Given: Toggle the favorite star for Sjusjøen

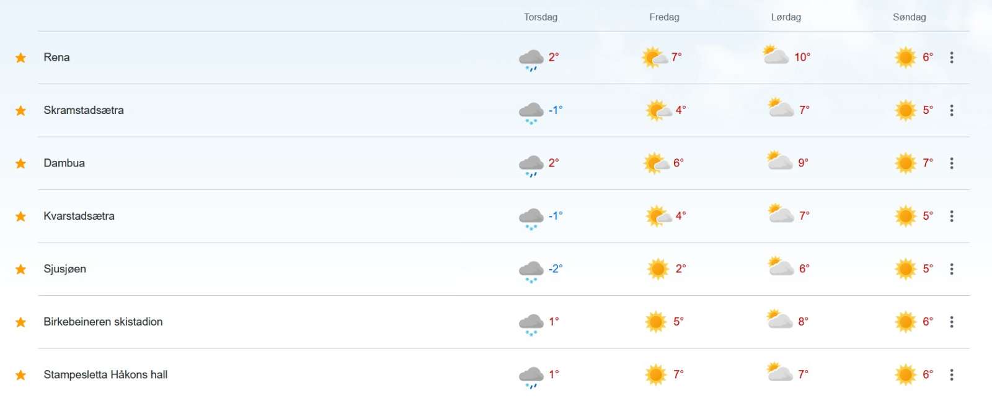Looking at the screenshot, I should [x=20, y=269].
